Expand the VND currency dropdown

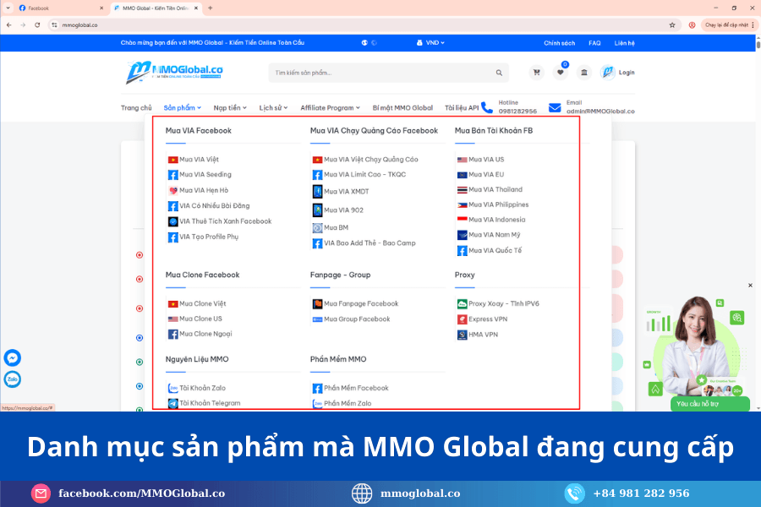(x=431, y=43)
